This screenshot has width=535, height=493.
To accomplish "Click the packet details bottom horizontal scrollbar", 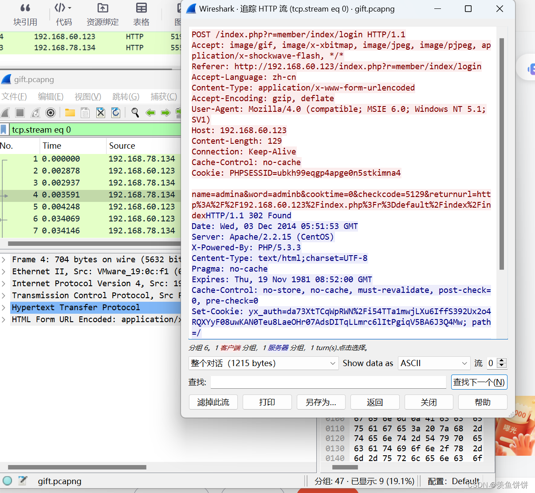I will [77, 467].
